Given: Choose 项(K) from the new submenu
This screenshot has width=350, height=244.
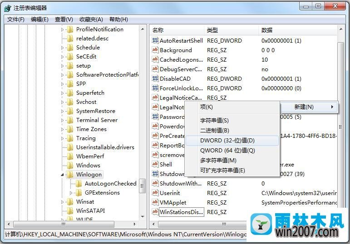Looking at the screenshot, I should (232, 107).
